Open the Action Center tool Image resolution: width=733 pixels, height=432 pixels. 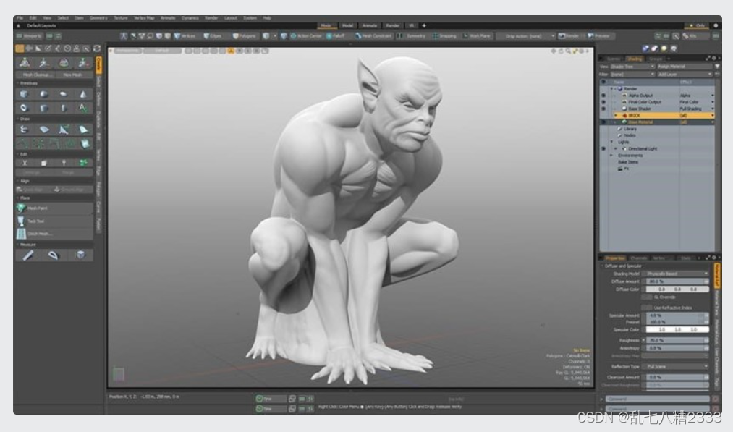tap(305, 35)
